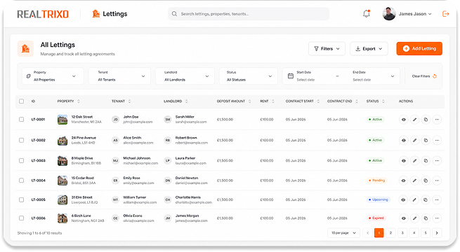Click the magnifier icon in the search bar
This screenshot has width=460, height=252.
coord(174,14)
